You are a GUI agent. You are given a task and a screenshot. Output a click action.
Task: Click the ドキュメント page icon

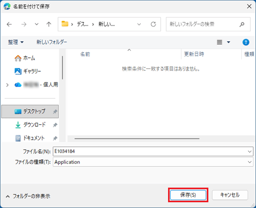18,138
